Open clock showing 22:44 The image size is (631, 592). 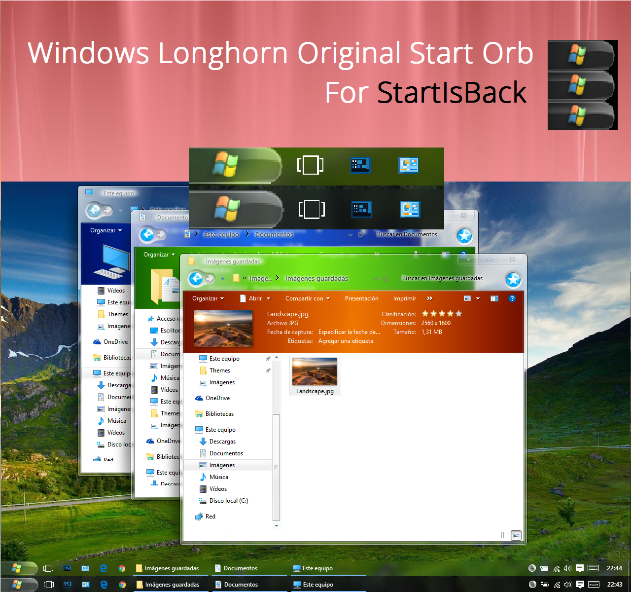pos(614,568)
